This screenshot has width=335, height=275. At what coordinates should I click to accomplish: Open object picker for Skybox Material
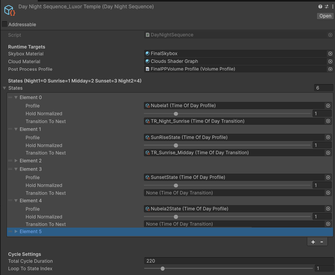click(330, 54)
